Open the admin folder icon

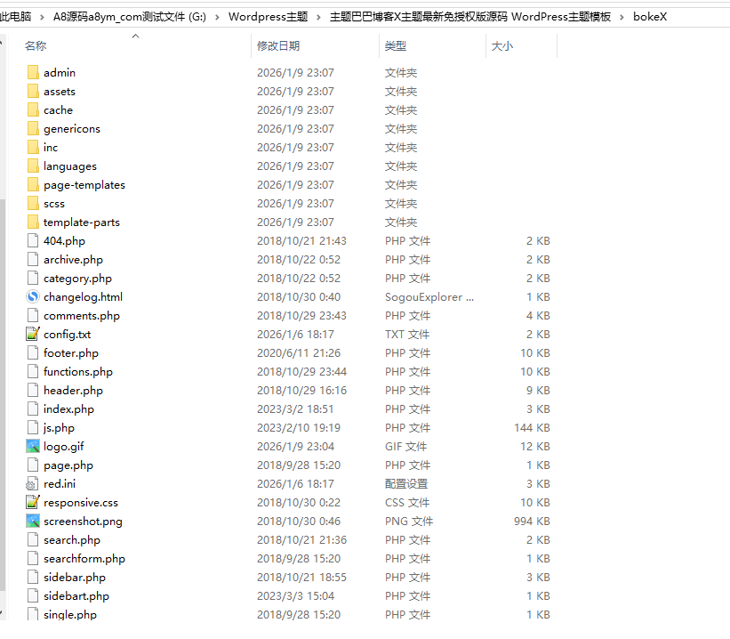34,72
